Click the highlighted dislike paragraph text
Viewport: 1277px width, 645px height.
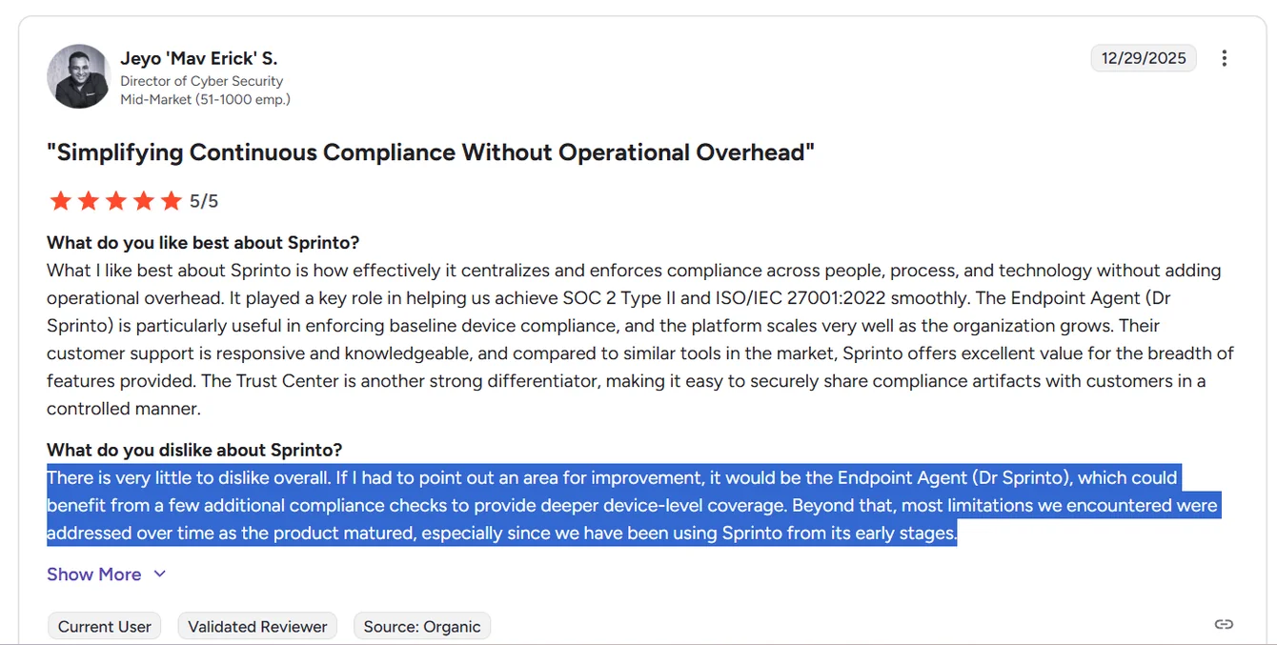(633, 505)
